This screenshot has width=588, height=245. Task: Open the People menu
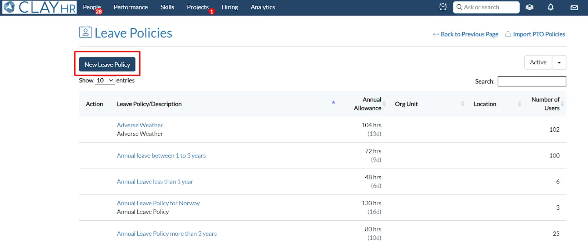[x=92, y=7]
